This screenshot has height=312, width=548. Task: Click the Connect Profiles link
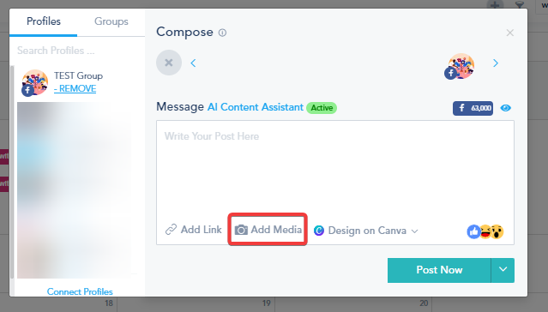[x=80, y=291]
